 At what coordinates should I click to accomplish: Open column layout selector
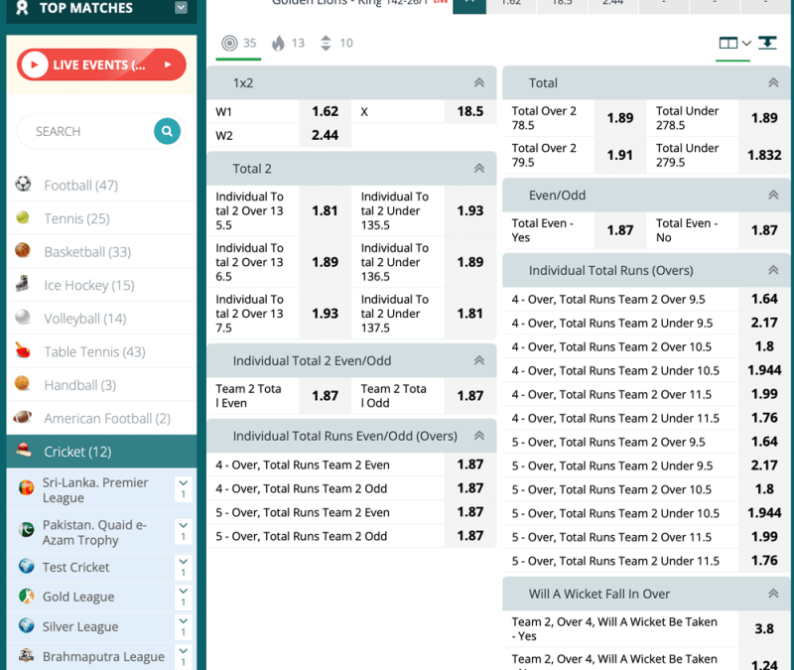pyautogui.click(x=734, y=43)
